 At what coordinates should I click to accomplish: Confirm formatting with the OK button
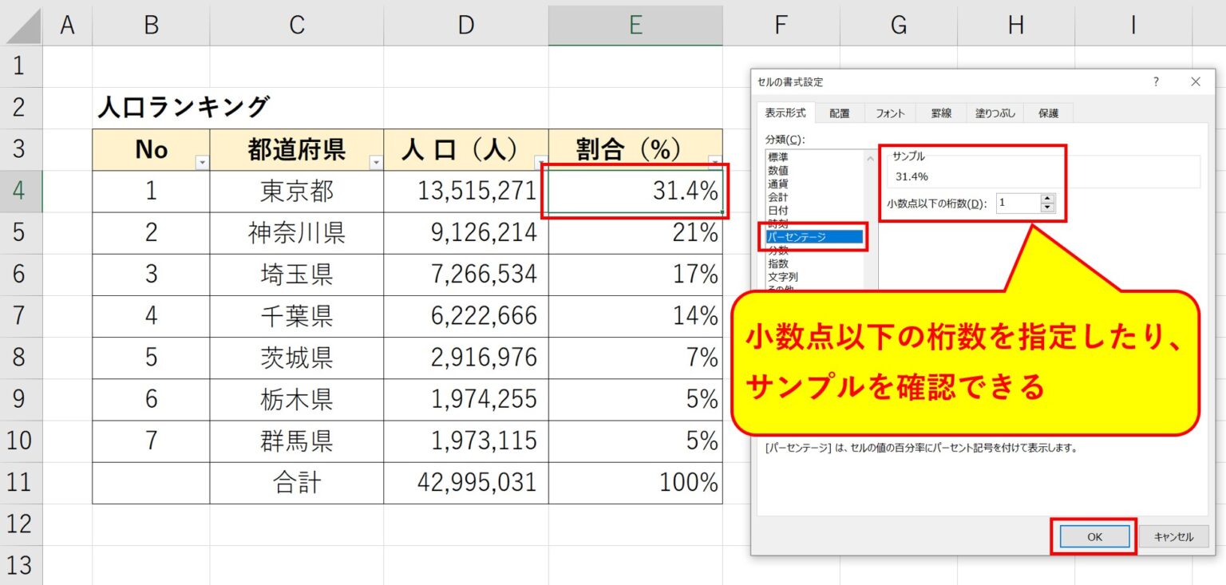coord(1094,536)
